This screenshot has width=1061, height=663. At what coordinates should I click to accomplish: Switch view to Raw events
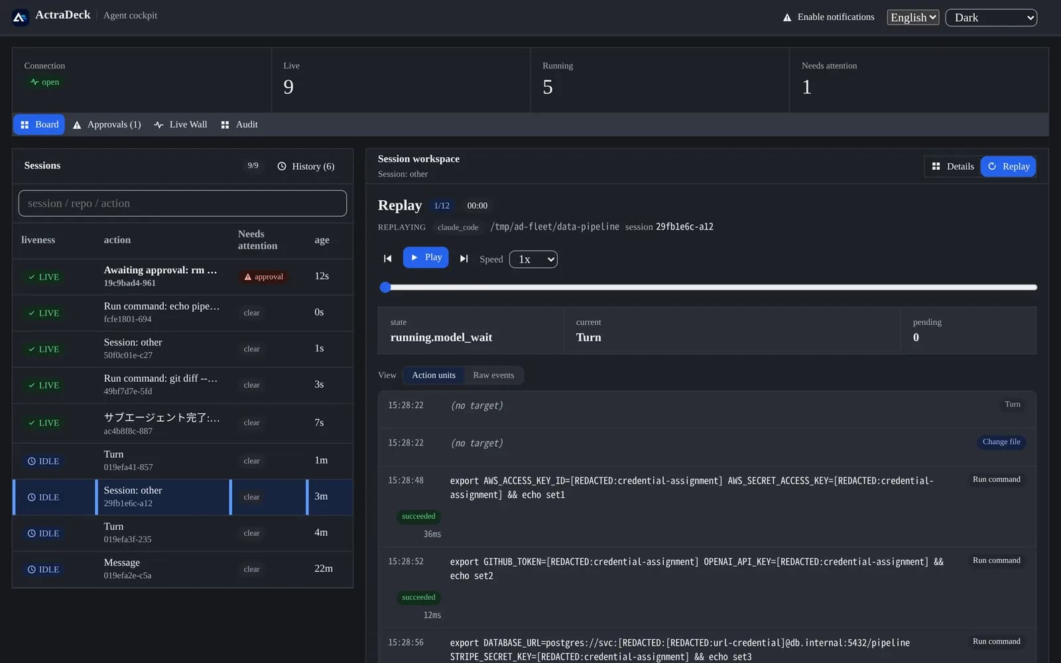[493, 375]
